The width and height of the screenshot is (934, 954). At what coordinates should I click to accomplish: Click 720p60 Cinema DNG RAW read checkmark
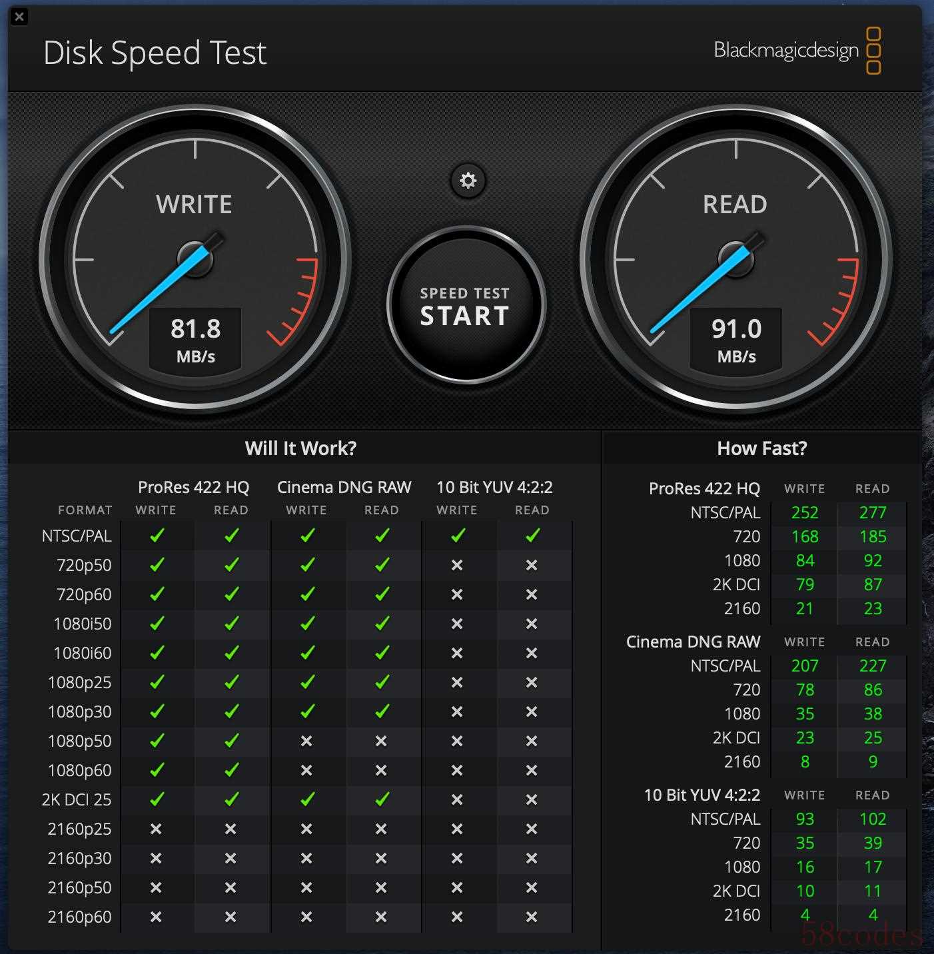coord(382,594)
